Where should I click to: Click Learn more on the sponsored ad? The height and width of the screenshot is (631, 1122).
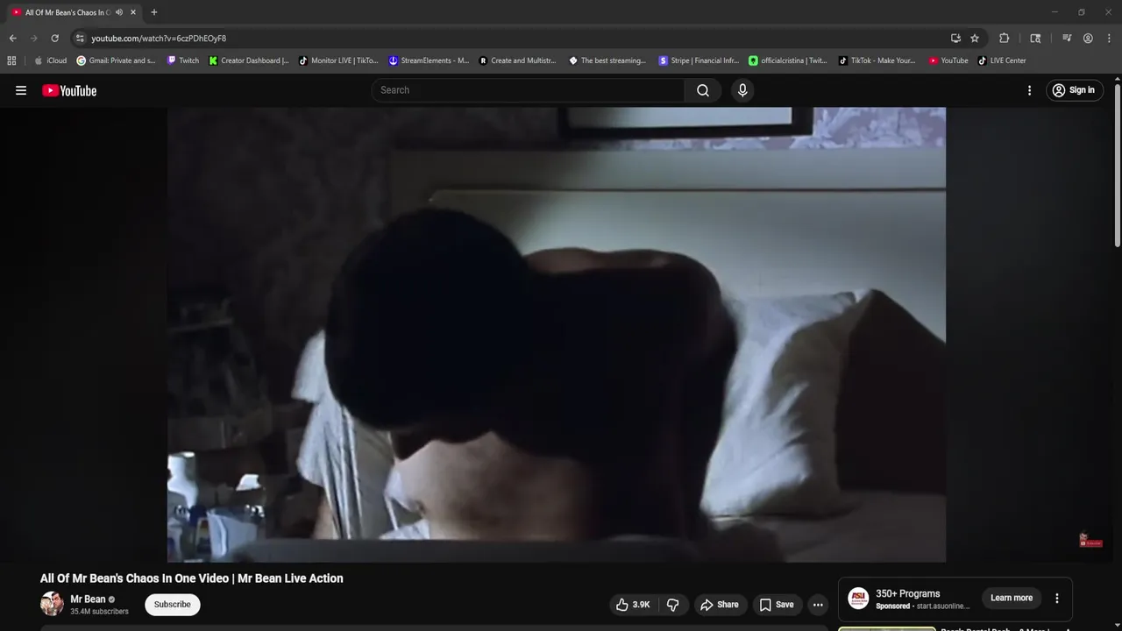(1012, 598)
